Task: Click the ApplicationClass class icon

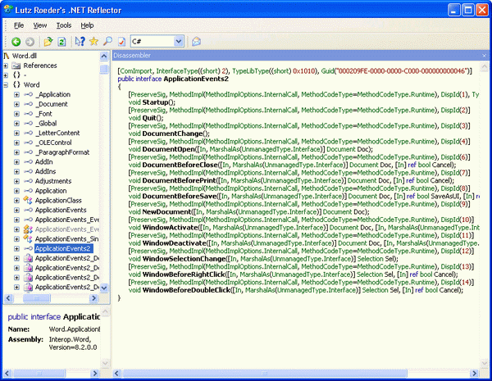Action: 28,201
